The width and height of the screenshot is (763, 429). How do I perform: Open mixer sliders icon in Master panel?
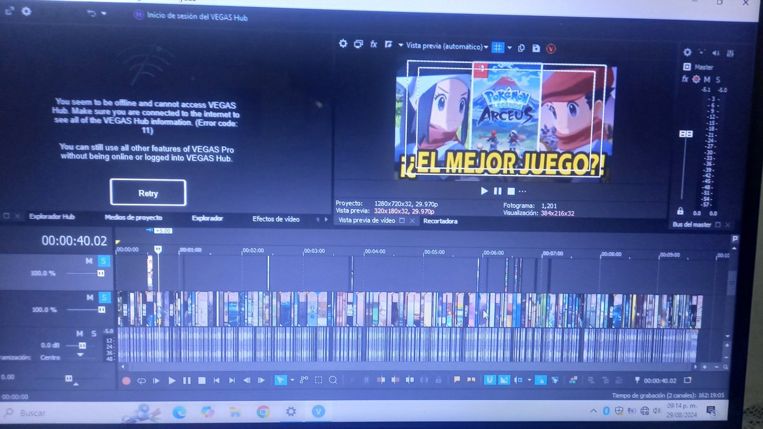pos(731,53)
